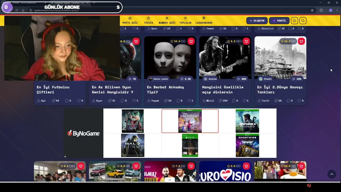Open the Photo Quiz menu item

coord(130,21)
